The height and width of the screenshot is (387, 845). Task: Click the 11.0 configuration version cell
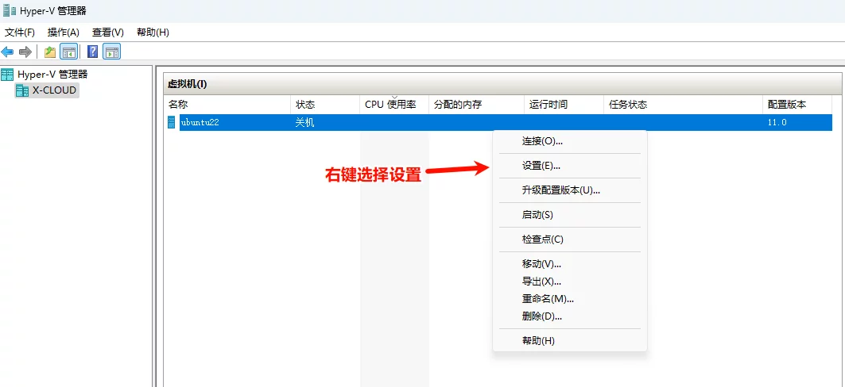coord(777,123)
